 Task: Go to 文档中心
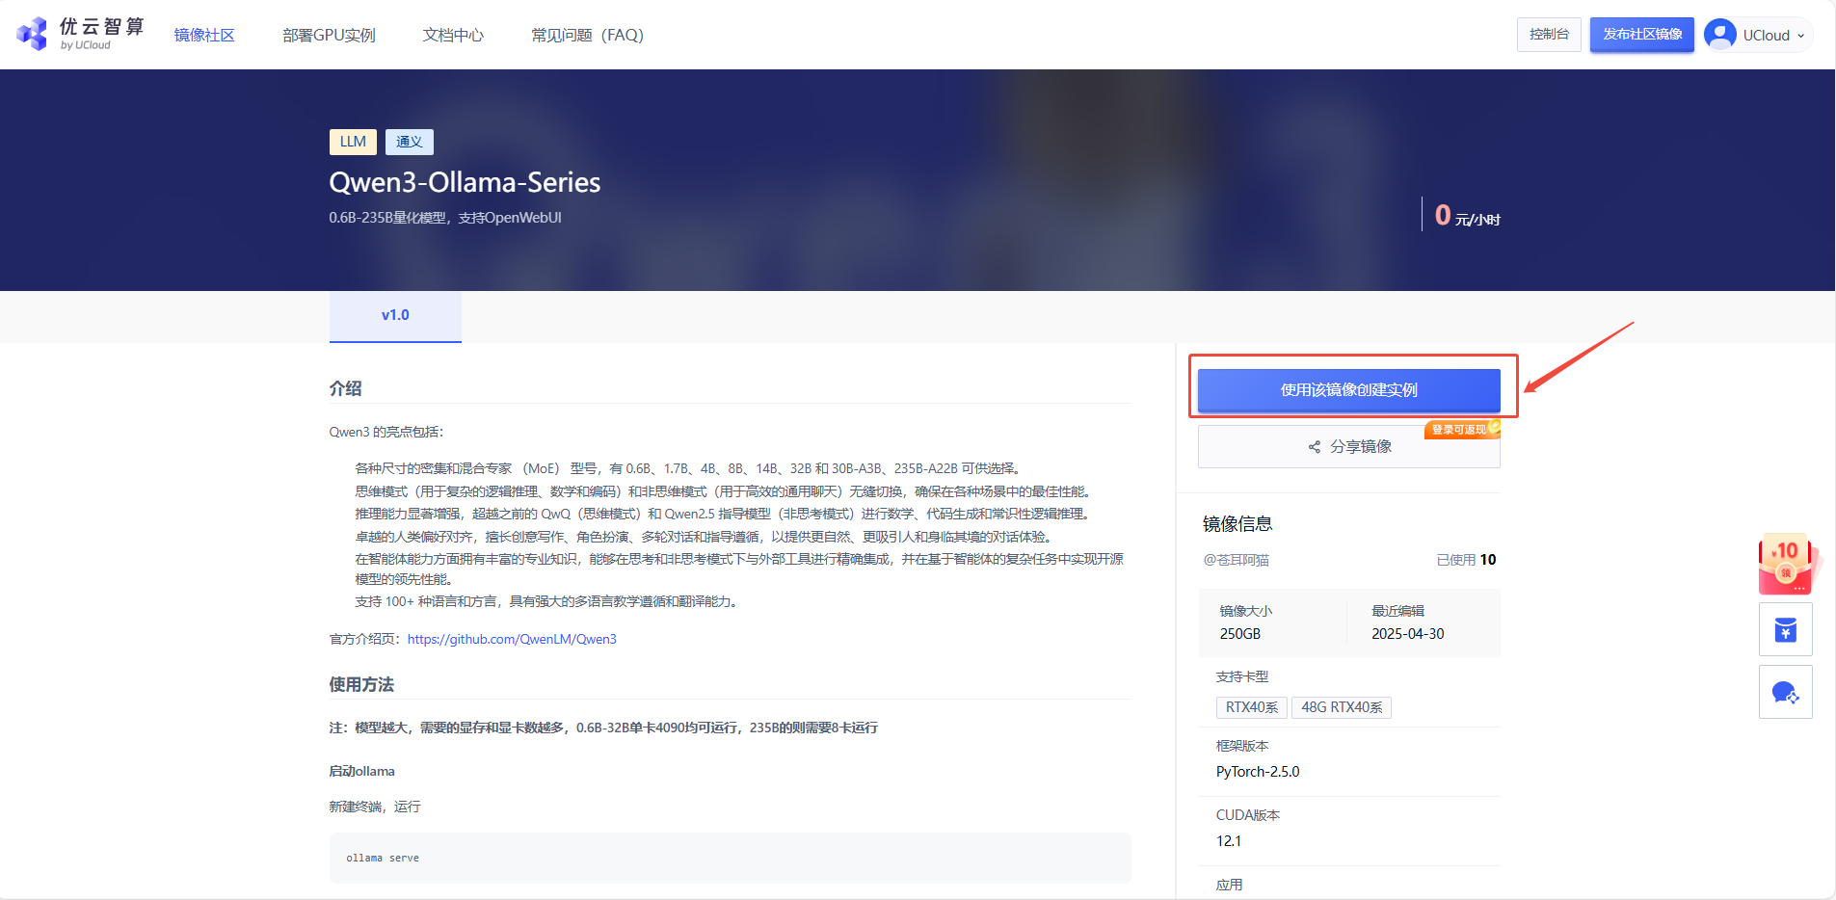click(453, 35)
